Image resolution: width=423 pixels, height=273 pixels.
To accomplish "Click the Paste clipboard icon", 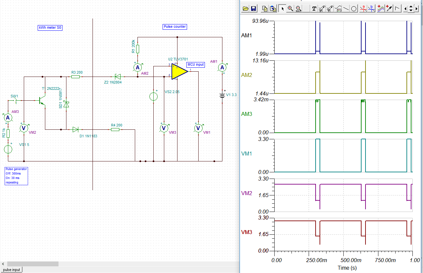I will (x=273, y=9).
